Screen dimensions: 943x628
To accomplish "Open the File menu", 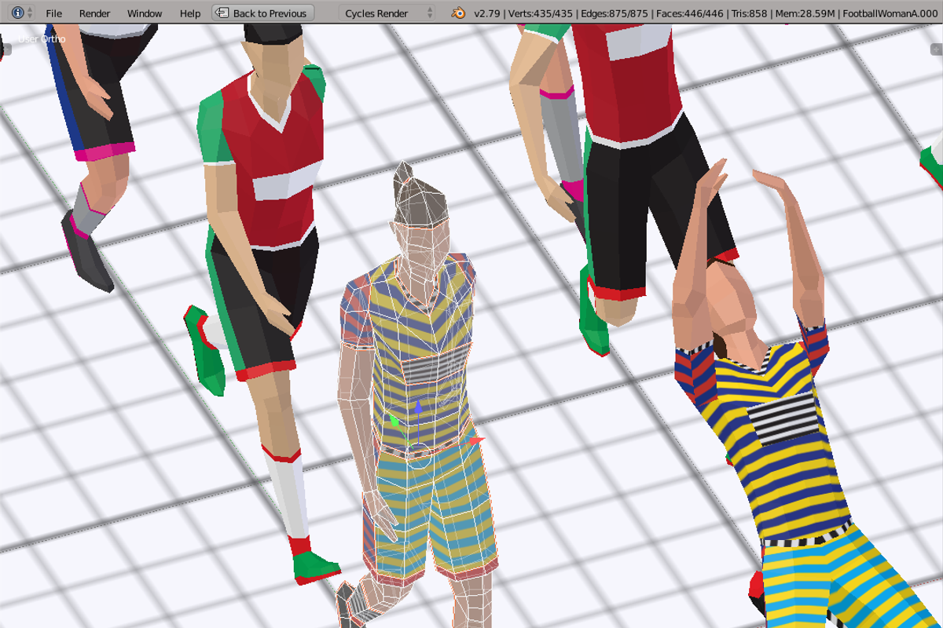I will coord(53,13).
